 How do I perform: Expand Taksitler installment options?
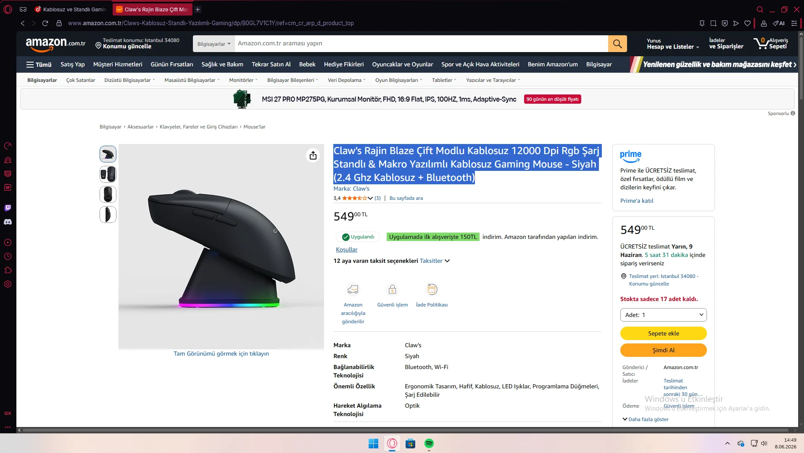[435, 261]
